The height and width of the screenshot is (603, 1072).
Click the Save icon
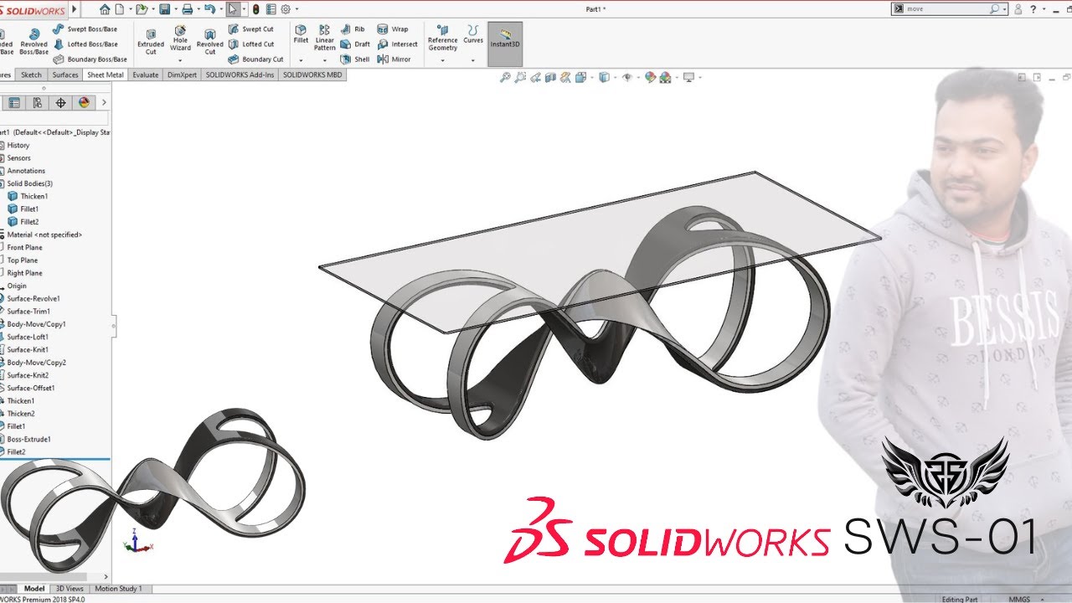pyautogui.click(x=165, y=9)
